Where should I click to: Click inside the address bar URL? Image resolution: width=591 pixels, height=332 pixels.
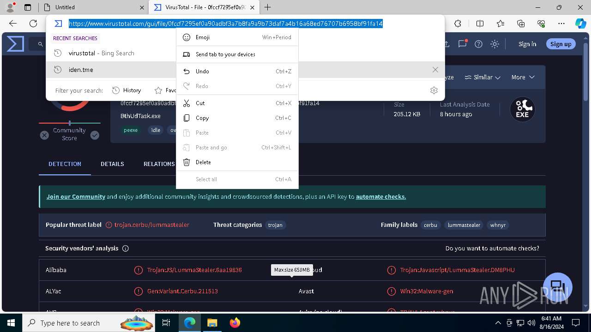226,24
